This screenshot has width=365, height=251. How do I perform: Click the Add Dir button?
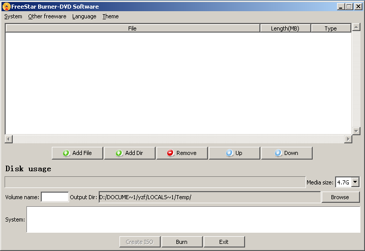pos(130,153)
